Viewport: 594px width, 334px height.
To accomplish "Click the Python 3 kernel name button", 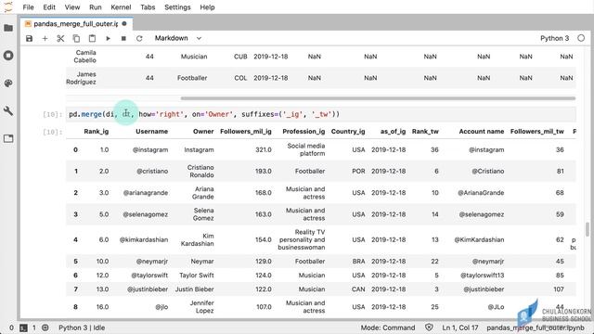I will [x=554, y=38].
